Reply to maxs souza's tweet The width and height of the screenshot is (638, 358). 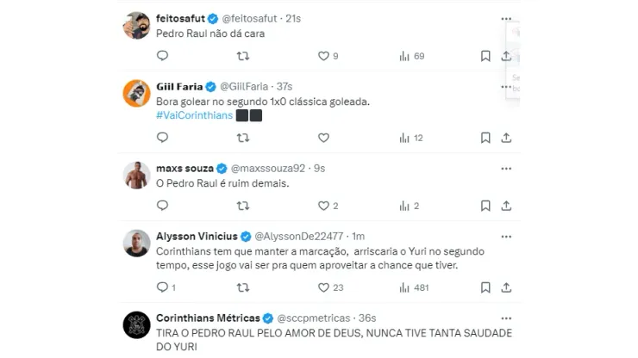pos(162,206)
